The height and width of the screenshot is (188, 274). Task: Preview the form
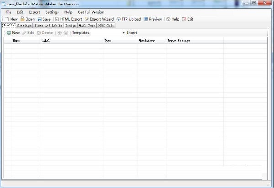(153, 19)
